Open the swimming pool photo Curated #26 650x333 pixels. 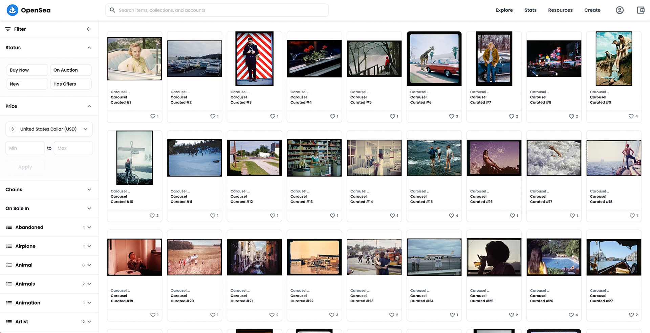coord(554,257)
